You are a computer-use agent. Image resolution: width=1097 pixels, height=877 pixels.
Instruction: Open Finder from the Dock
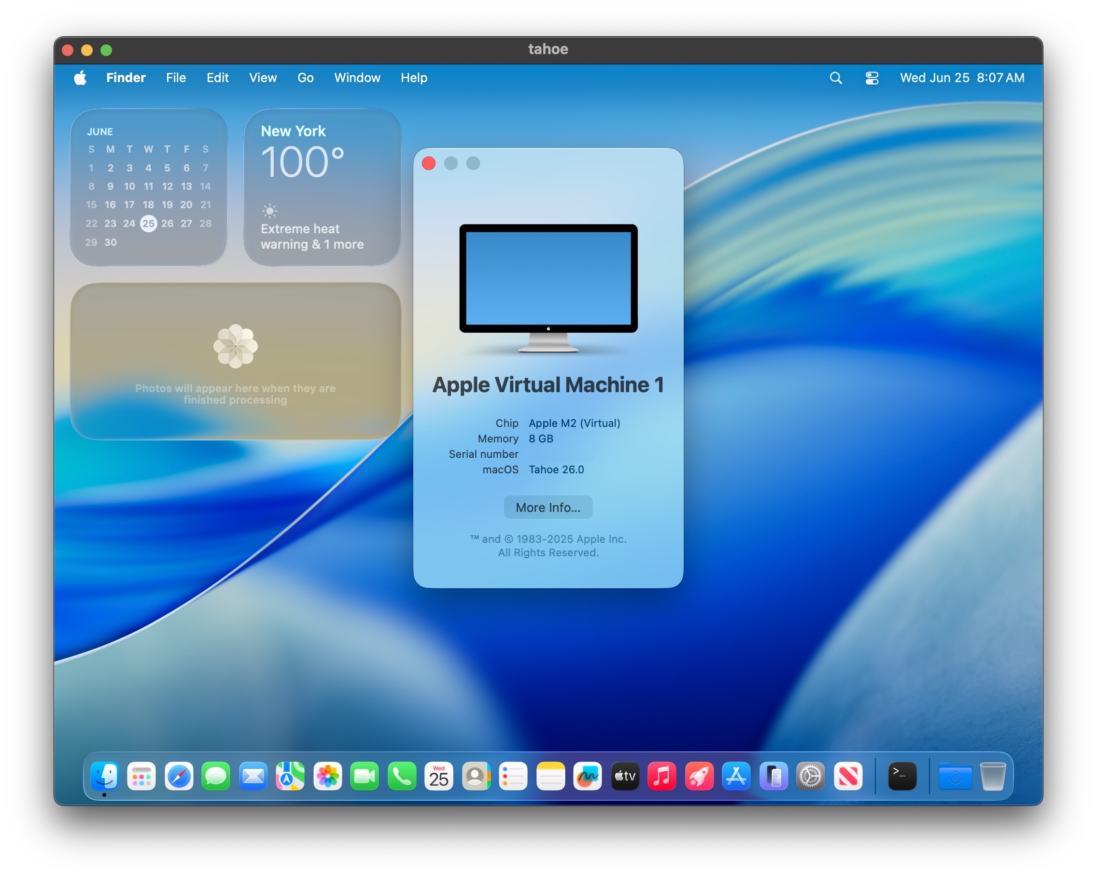click(x=104, y=776)
